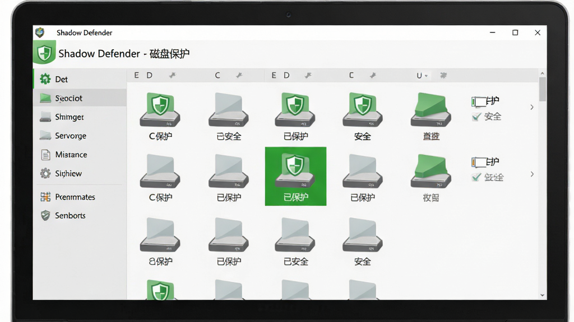Click the gear icon beside Sighiew
The width and height of the screenshot is (574, 322).
pos(45,173)
